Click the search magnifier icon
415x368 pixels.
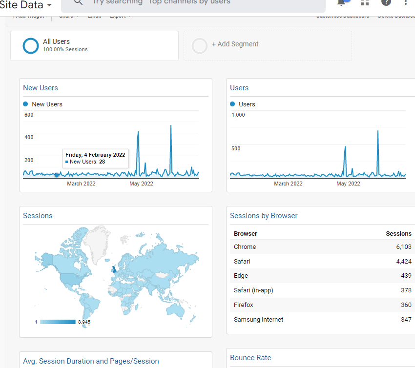tap(78, 2)
